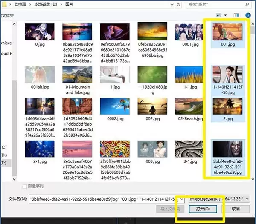Click the 打开(O) button
This screenshot has width=256, height=224.
click(x=203, y=209)
